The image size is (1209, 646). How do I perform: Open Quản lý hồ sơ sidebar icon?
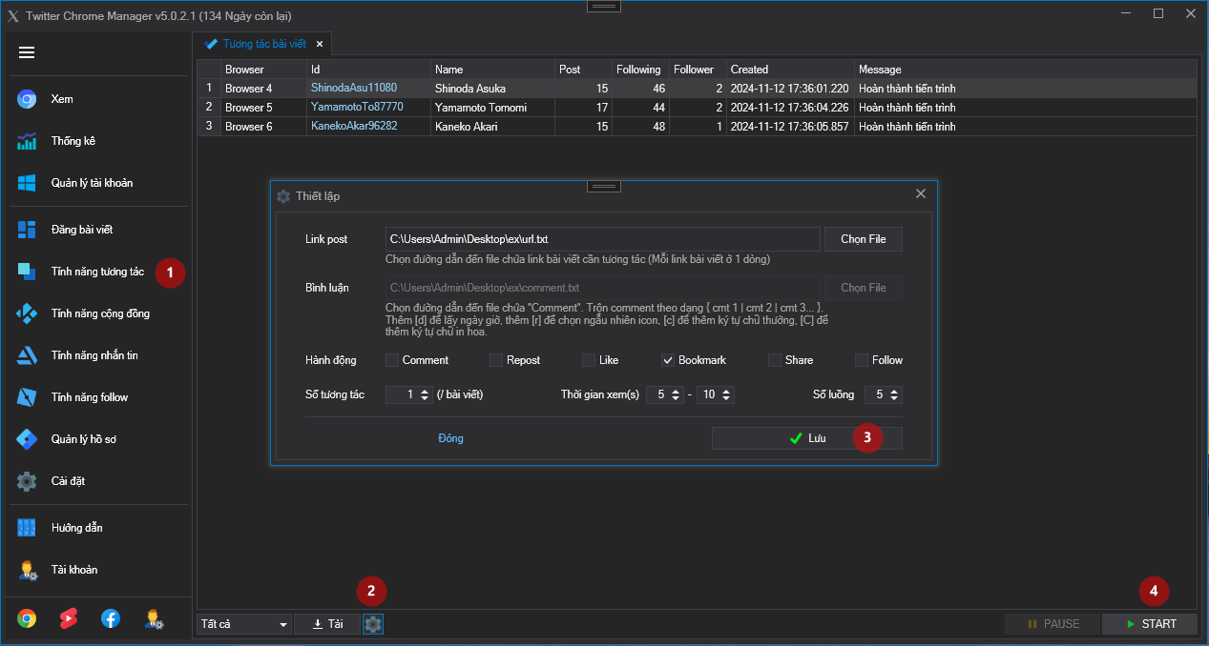[27, 439]
